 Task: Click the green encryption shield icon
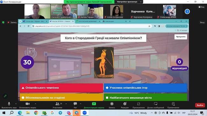3,23
